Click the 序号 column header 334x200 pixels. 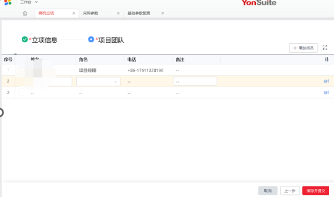coord(8,60)
